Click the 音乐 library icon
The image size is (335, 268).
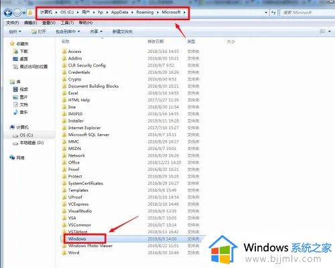[15, 112]
